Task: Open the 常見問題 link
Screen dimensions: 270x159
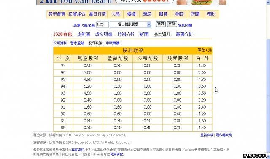Action: (185, 25)
